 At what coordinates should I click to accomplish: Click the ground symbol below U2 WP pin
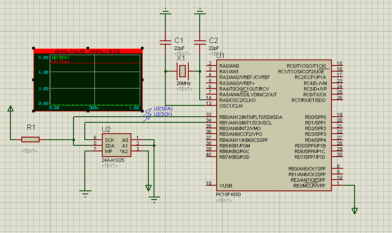85,194
